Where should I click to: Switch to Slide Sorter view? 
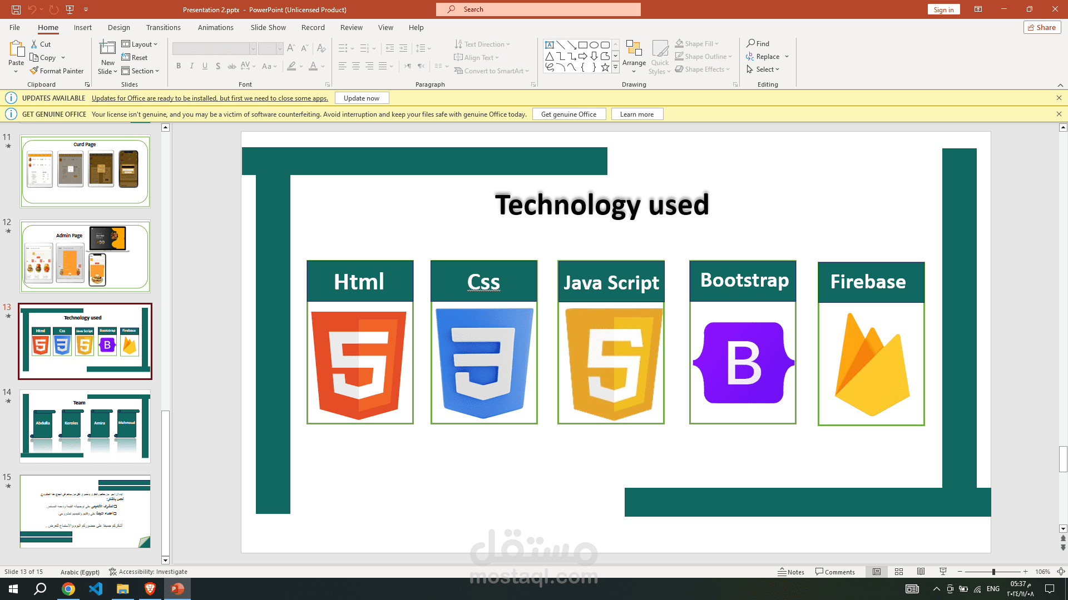(899, 572)
